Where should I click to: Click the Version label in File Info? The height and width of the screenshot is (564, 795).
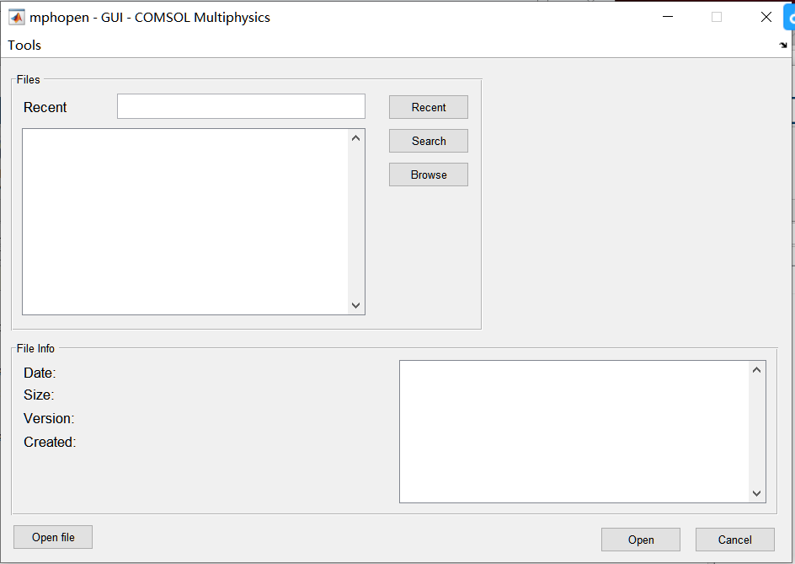pos(48,418)
